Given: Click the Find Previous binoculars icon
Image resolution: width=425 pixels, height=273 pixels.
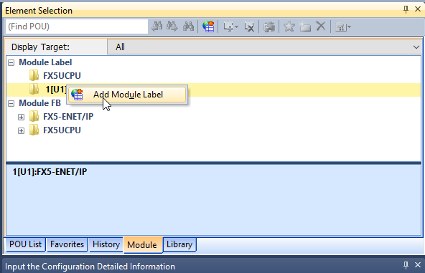Looking at the screenshot, I should coord(157,27).
